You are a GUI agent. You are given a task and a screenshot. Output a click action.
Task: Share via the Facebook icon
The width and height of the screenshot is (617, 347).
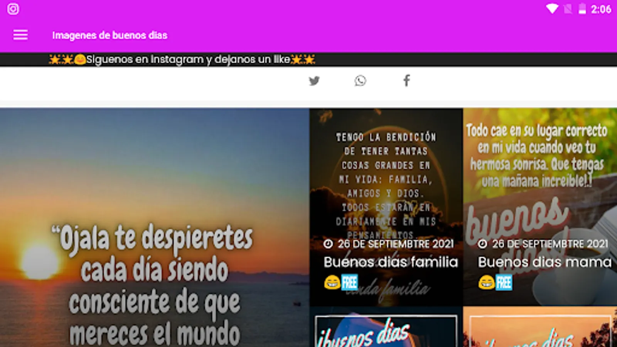(406, 81)
